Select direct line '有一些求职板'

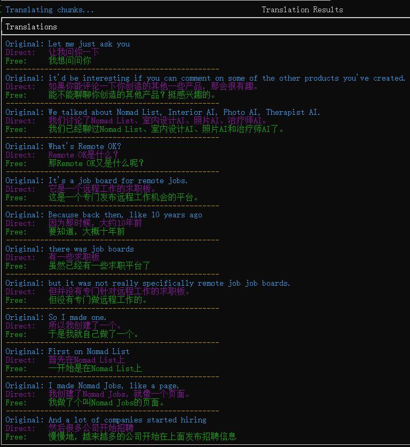[x=74, y=257]
